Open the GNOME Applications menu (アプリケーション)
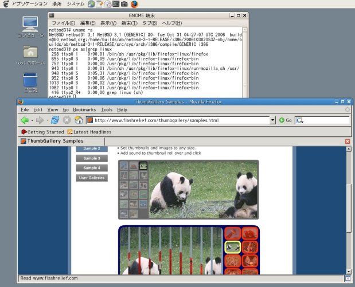Viewport: 355px width, 287px height. pyautogui.click(x=30, y=4)
